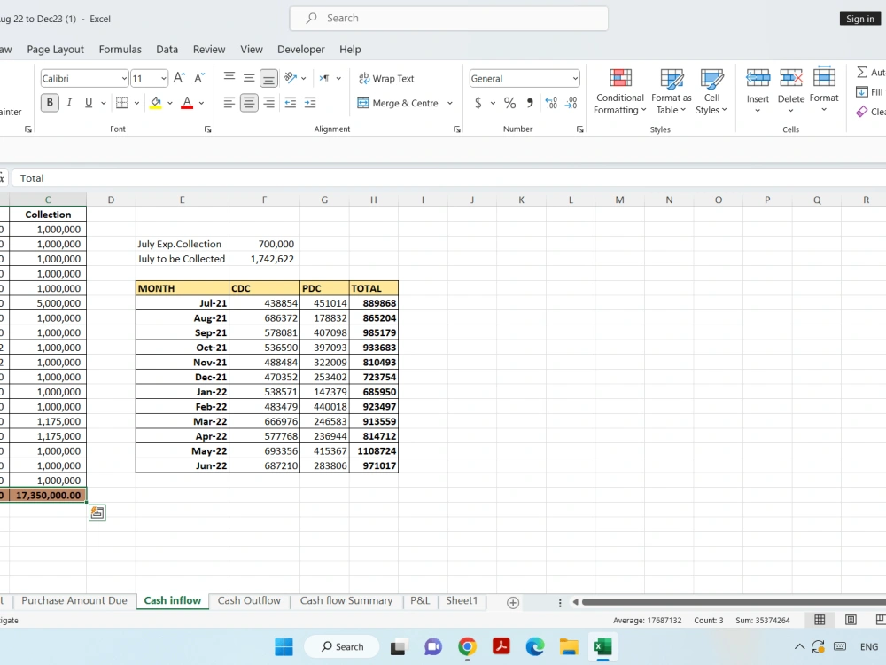Viewport: 886px width, 665px height.
Task: Open the Review tab
Action: click(x=209, y=49)
